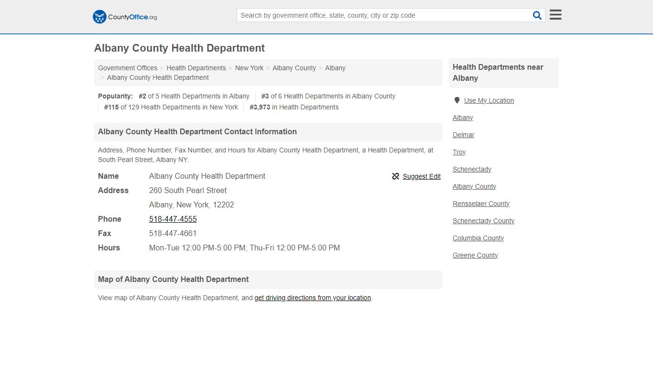Viewport: 653px width, 367px height.
Task: Click Use My Location link
Action: 489,100
